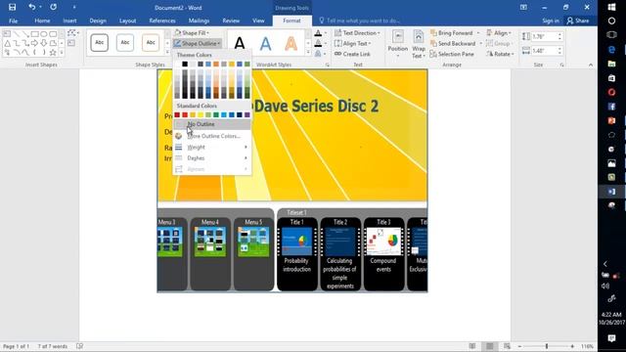
Task: Open the References tab
Action: coord(162,21)
